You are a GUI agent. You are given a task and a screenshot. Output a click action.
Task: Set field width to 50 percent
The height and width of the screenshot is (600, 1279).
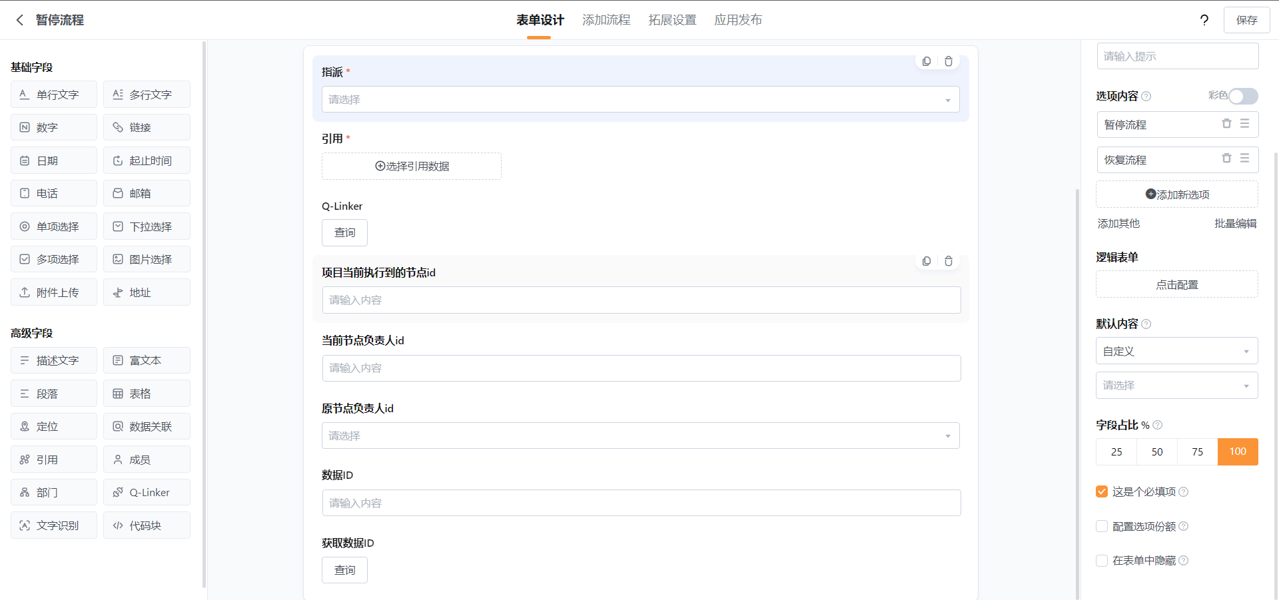tap(1157, 451)
